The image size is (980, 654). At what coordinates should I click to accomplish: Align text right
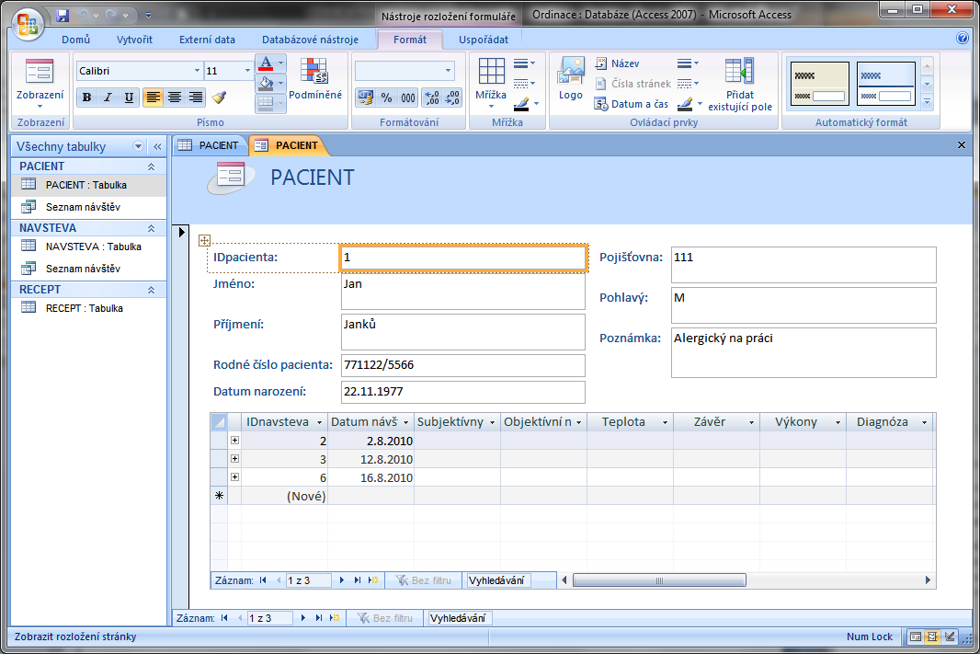(x=196, y=97)
